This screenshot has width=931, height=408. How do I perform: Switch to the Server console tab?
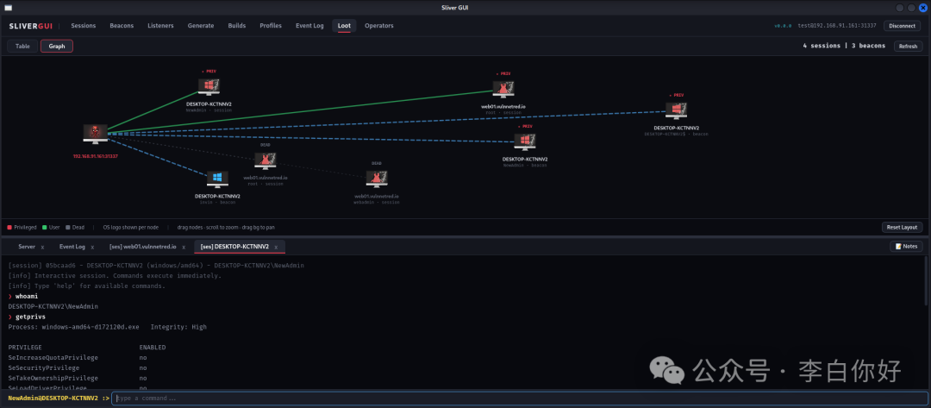point(27,247)
